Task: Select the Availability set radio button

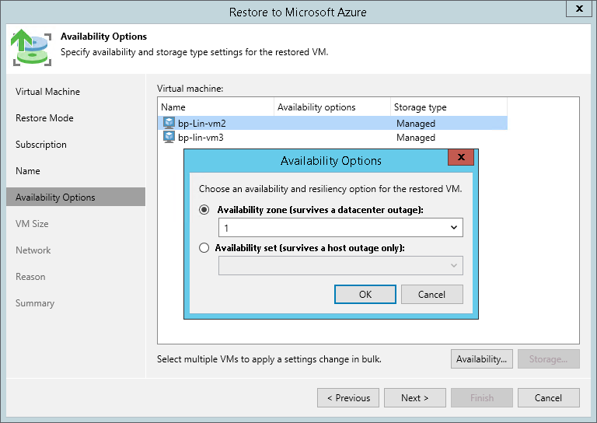Action: point(204,248)
